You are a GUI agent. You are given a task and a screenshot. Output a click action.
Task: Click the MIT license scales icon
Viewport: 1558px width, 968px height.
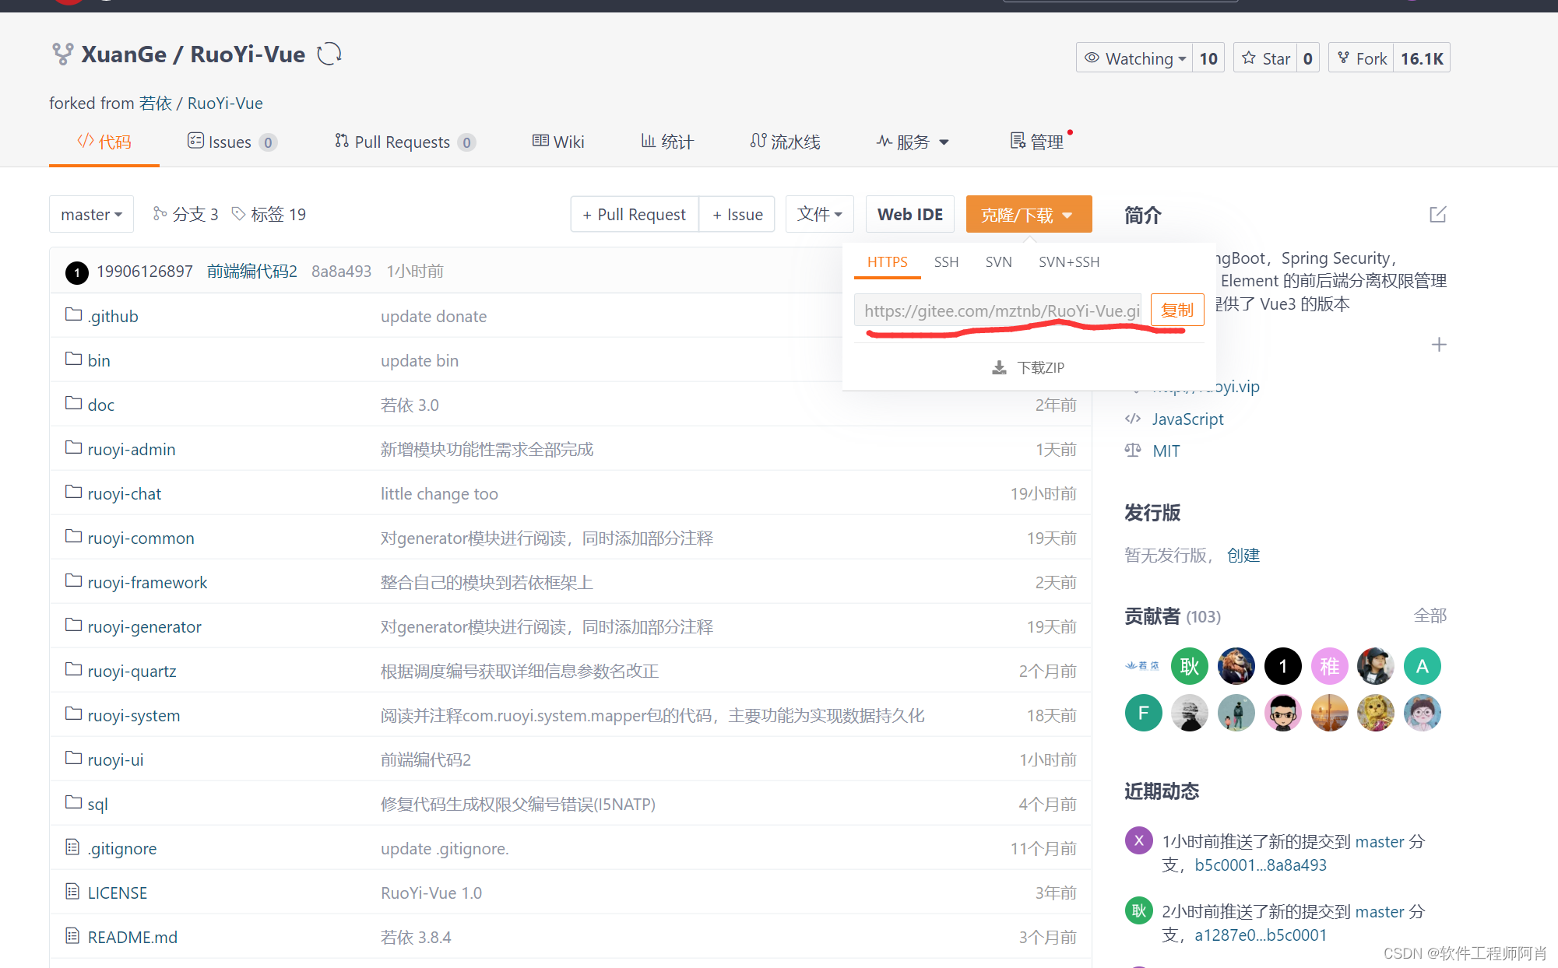1133,451
